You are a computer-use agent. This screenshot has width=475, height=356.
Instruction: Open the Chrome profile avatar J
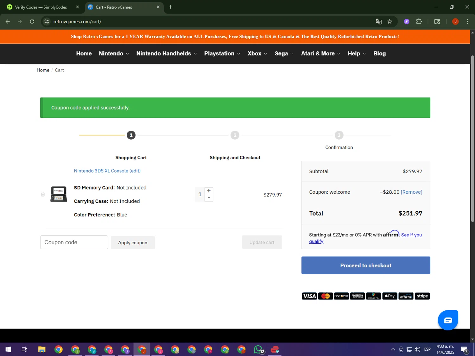(x=455, y=22)
